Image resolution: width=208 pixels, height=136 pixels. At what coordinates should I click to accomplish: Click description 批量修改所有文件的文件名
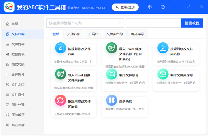[x=73, y=62]
